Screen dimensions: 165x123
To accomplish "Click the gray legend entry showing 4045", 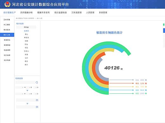I will [x=141, y=80].
